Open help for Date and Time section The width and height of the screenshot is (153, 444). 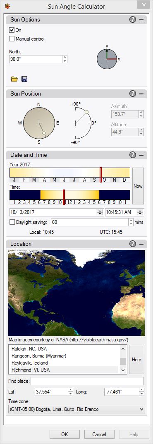coord(132,155)
